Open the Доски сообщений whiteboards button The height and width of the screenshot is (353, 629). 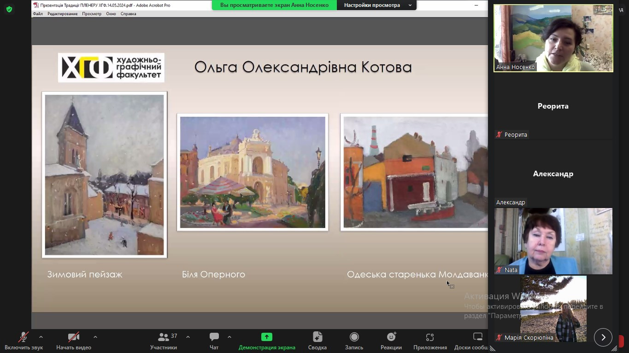tap(472, 341)
